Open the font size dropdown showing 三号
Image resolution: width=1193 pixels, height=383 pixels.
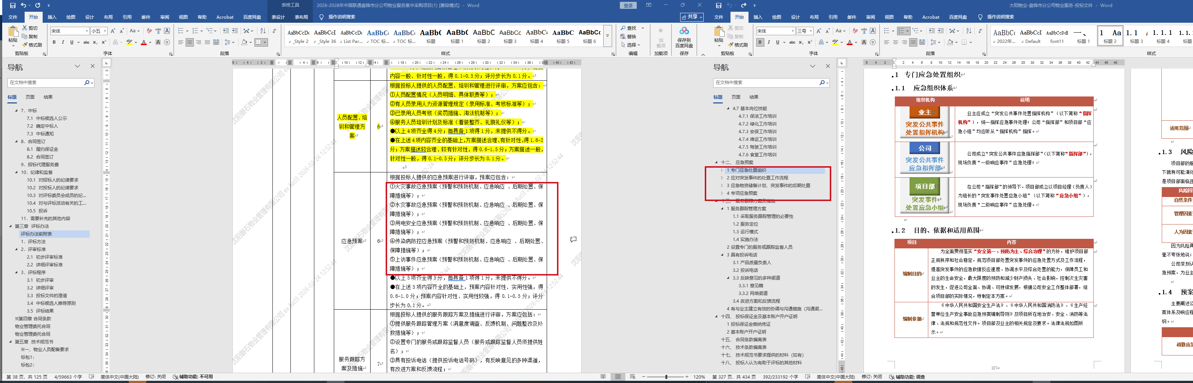click(811, 31)
